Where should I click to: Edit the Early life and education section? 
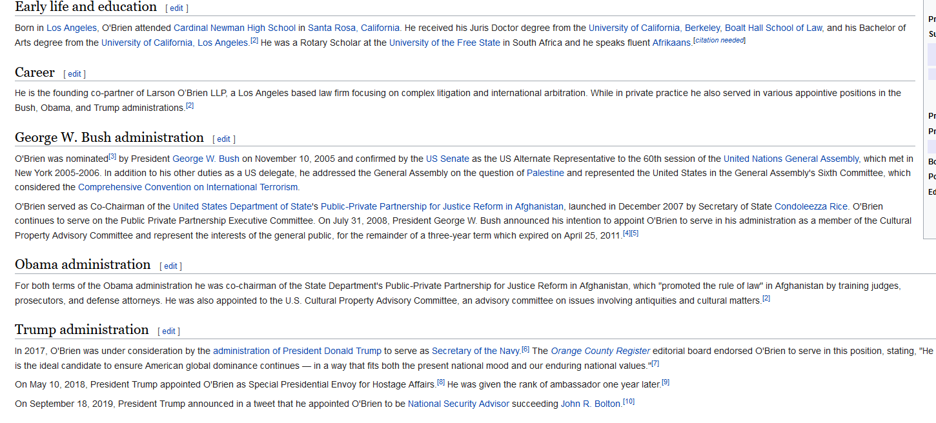click(x=177, y=8)
